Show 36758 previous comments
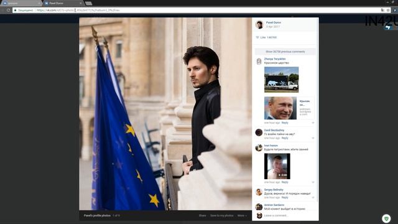 pyautogui.click(x=285, y=52)
